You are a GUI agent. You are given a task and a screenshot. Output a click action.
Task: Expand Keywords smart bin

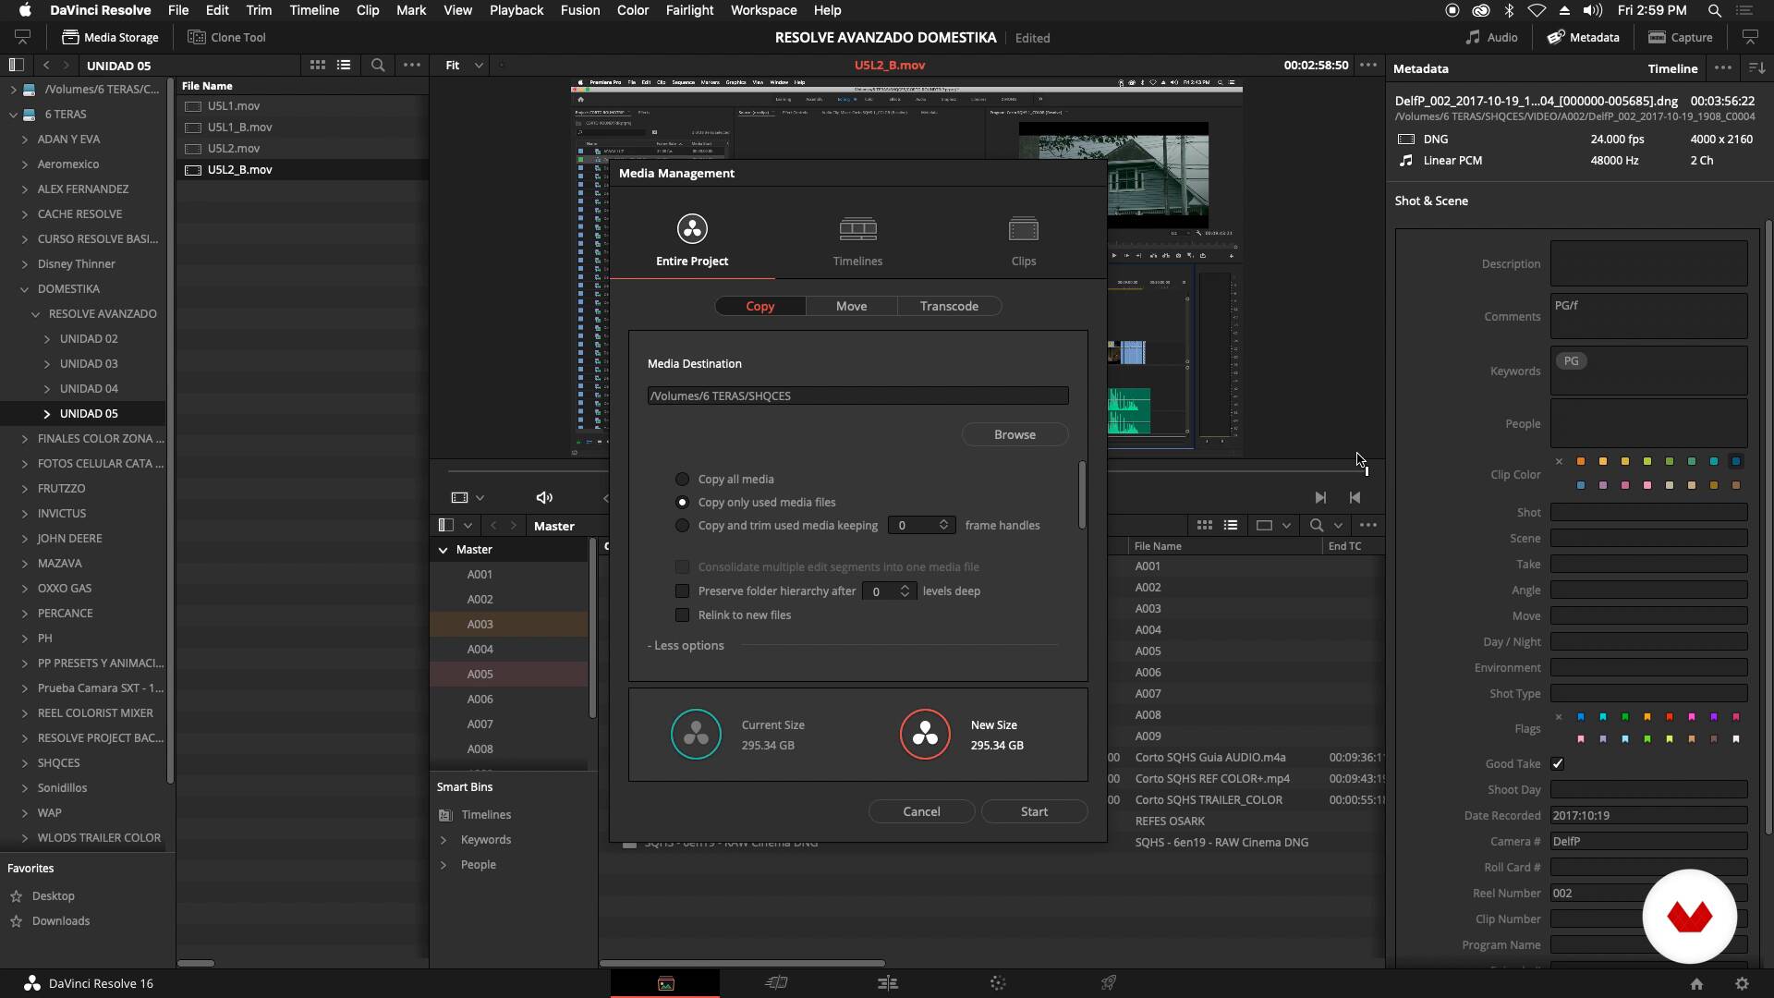coord(443,839)
